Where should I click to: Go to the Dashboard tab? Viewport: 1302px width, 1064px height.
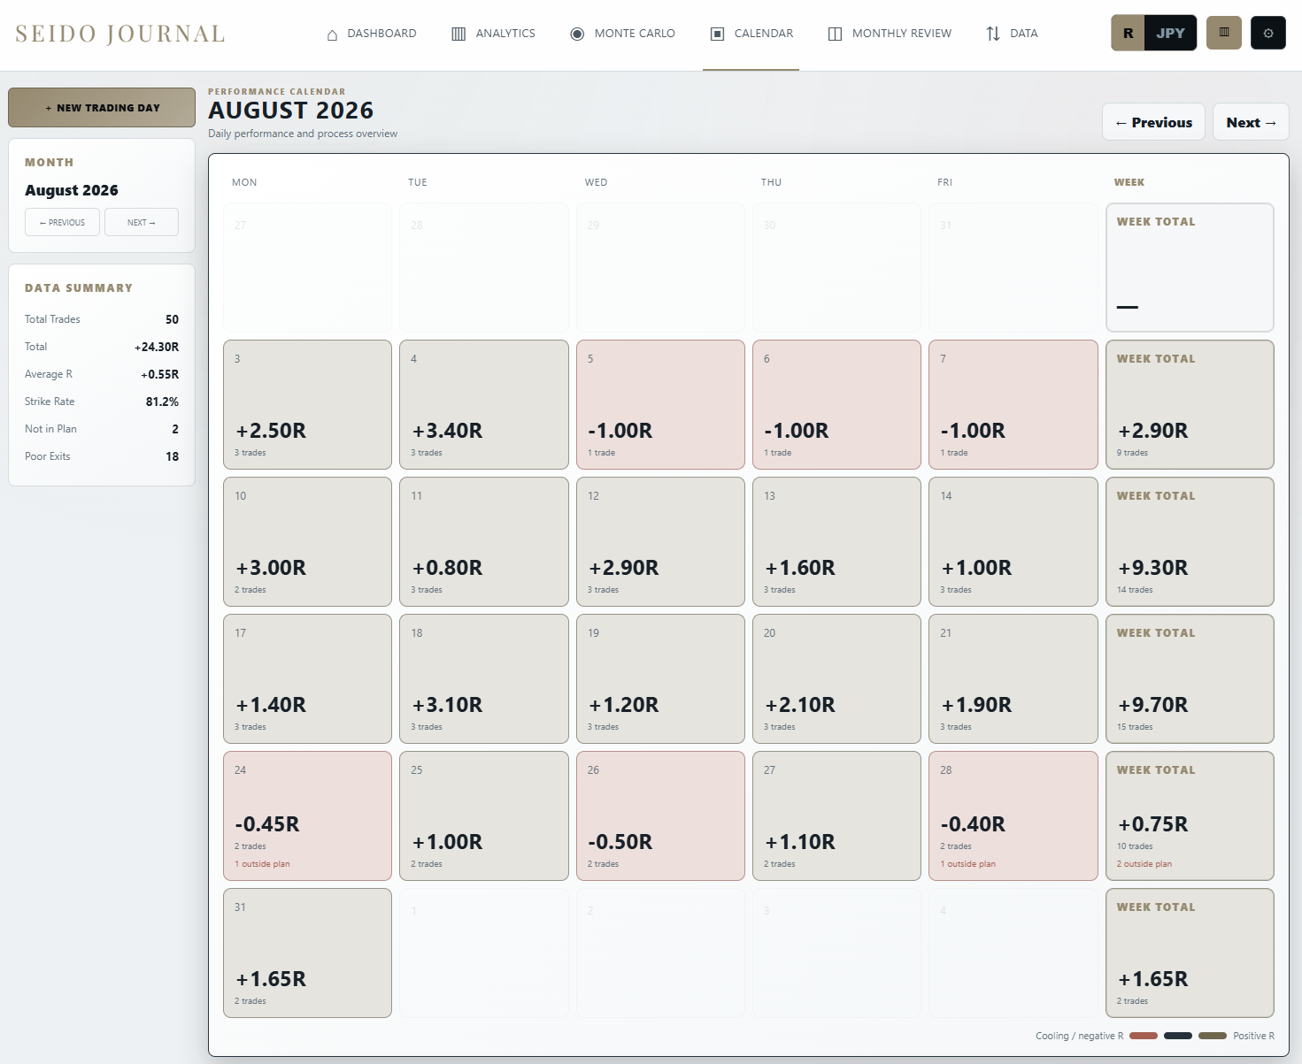point(372,34)
